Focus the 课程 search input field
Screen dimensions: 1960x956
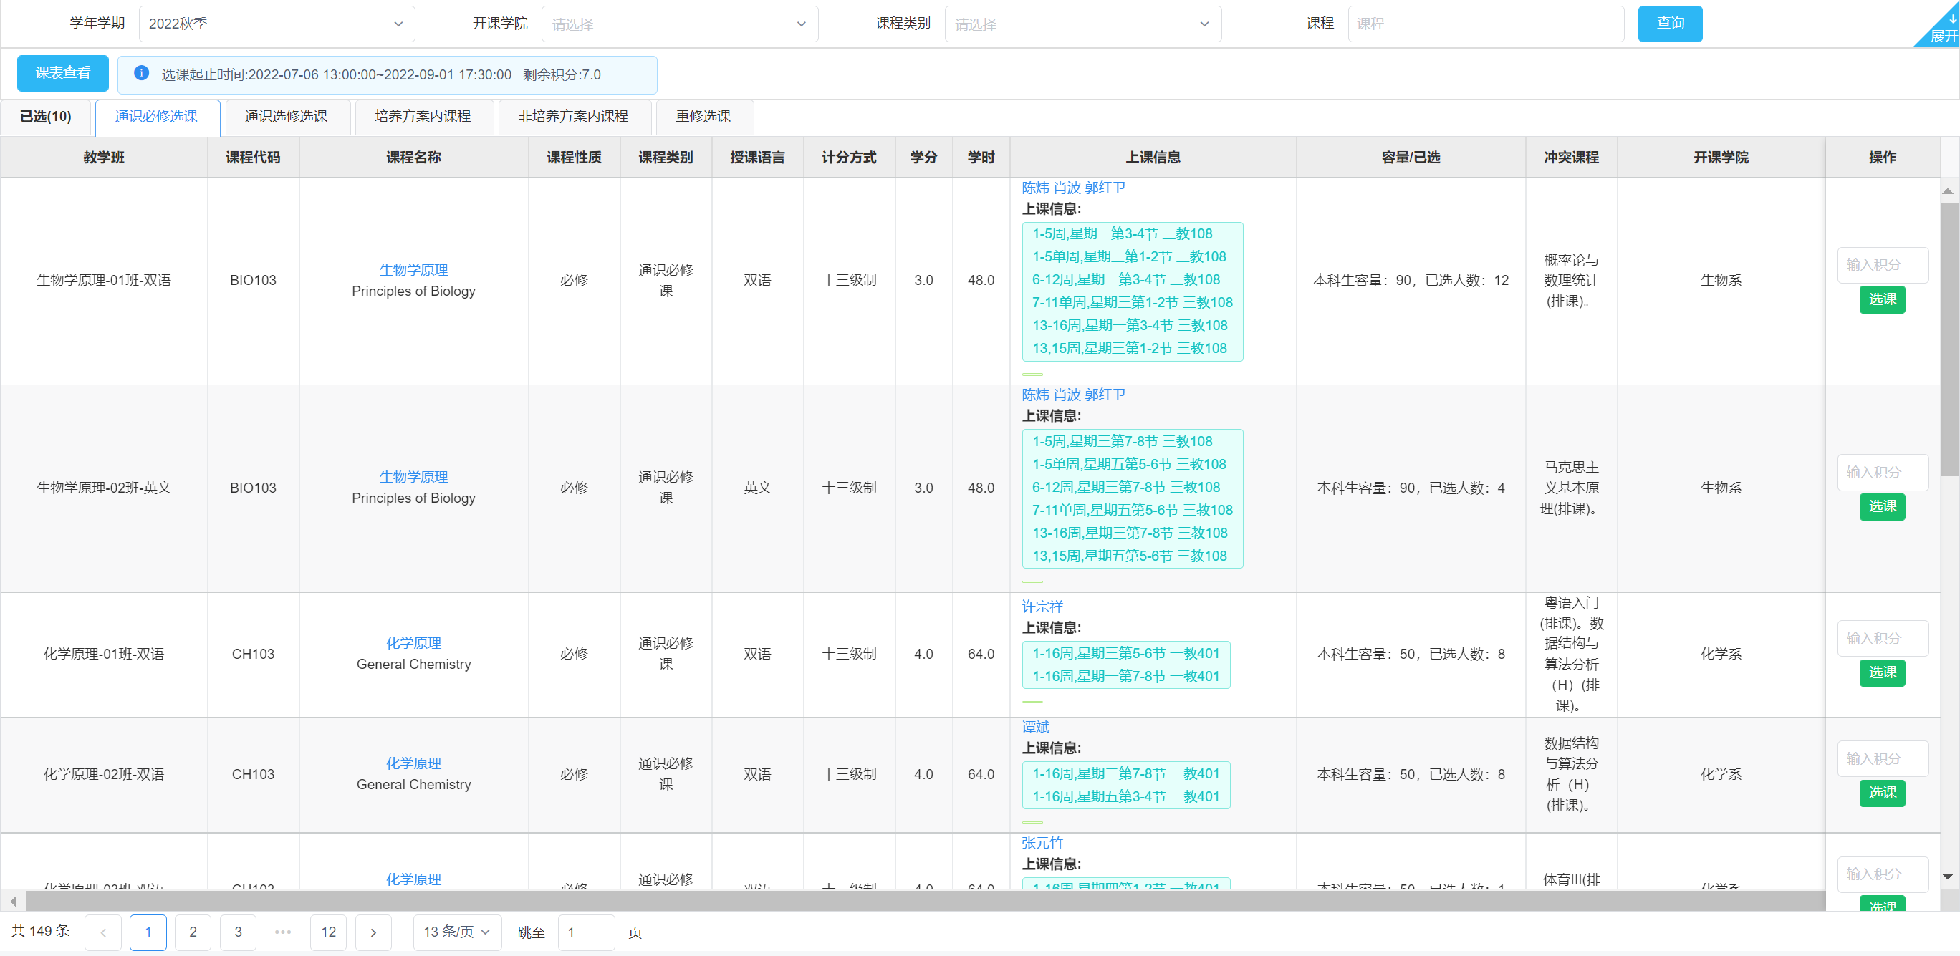[x=1486, y=24]
